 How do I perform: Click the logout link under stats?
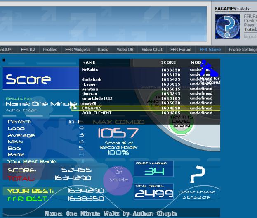(250, 36)
